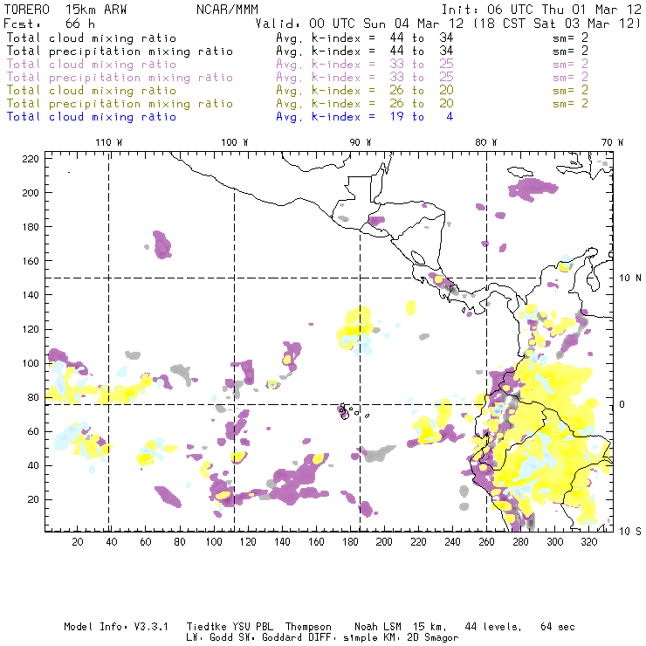Screen dimensions: 646x646
Task: Click the 70 W longitude label
Action: (x=613, y=142)
